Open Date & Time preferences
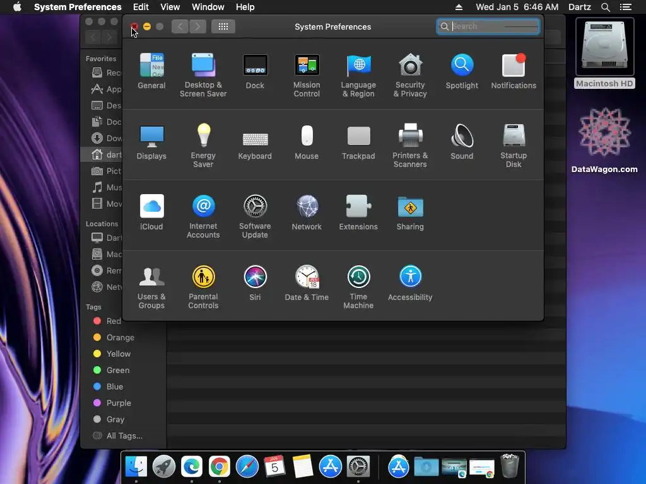The width and height of the screenshot is (646, 484). (307, 283)
